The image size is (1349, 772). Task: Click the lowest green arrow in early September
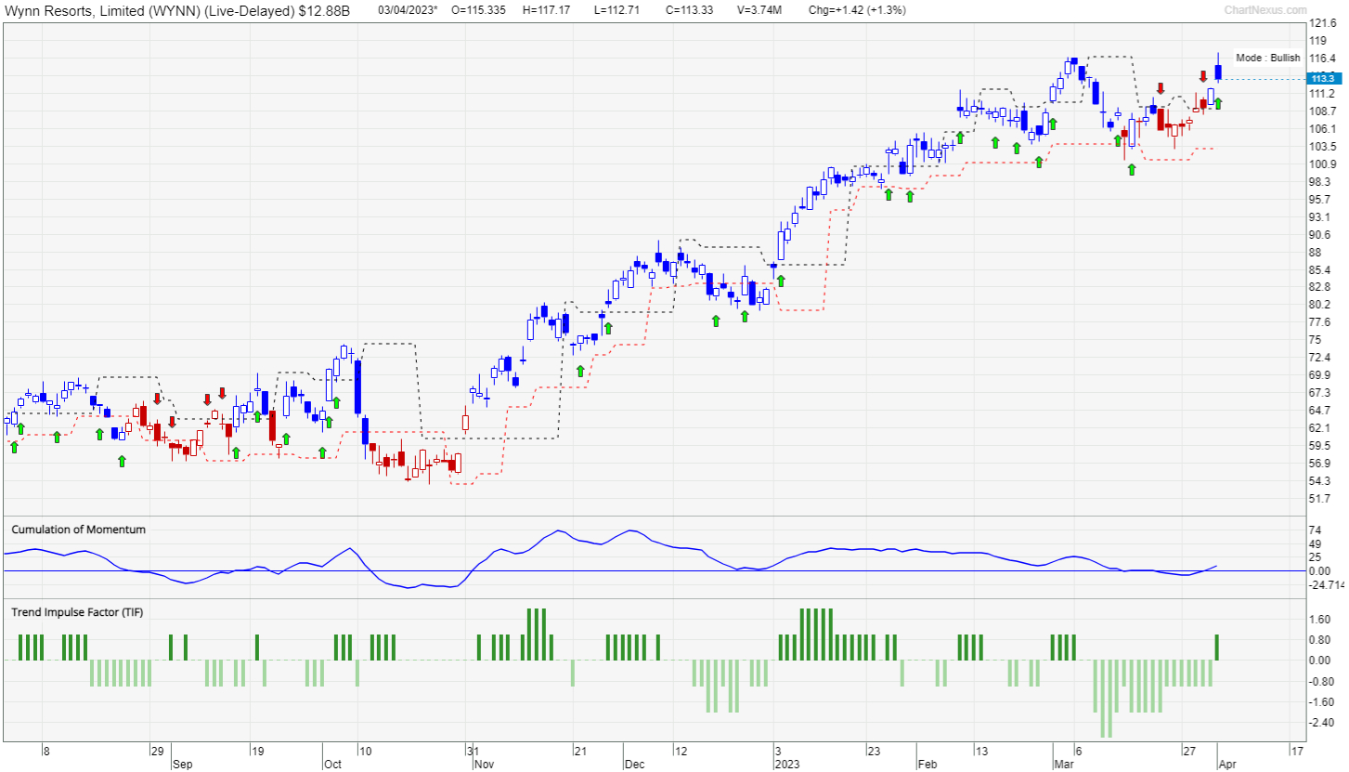click(x=122, y=460)
